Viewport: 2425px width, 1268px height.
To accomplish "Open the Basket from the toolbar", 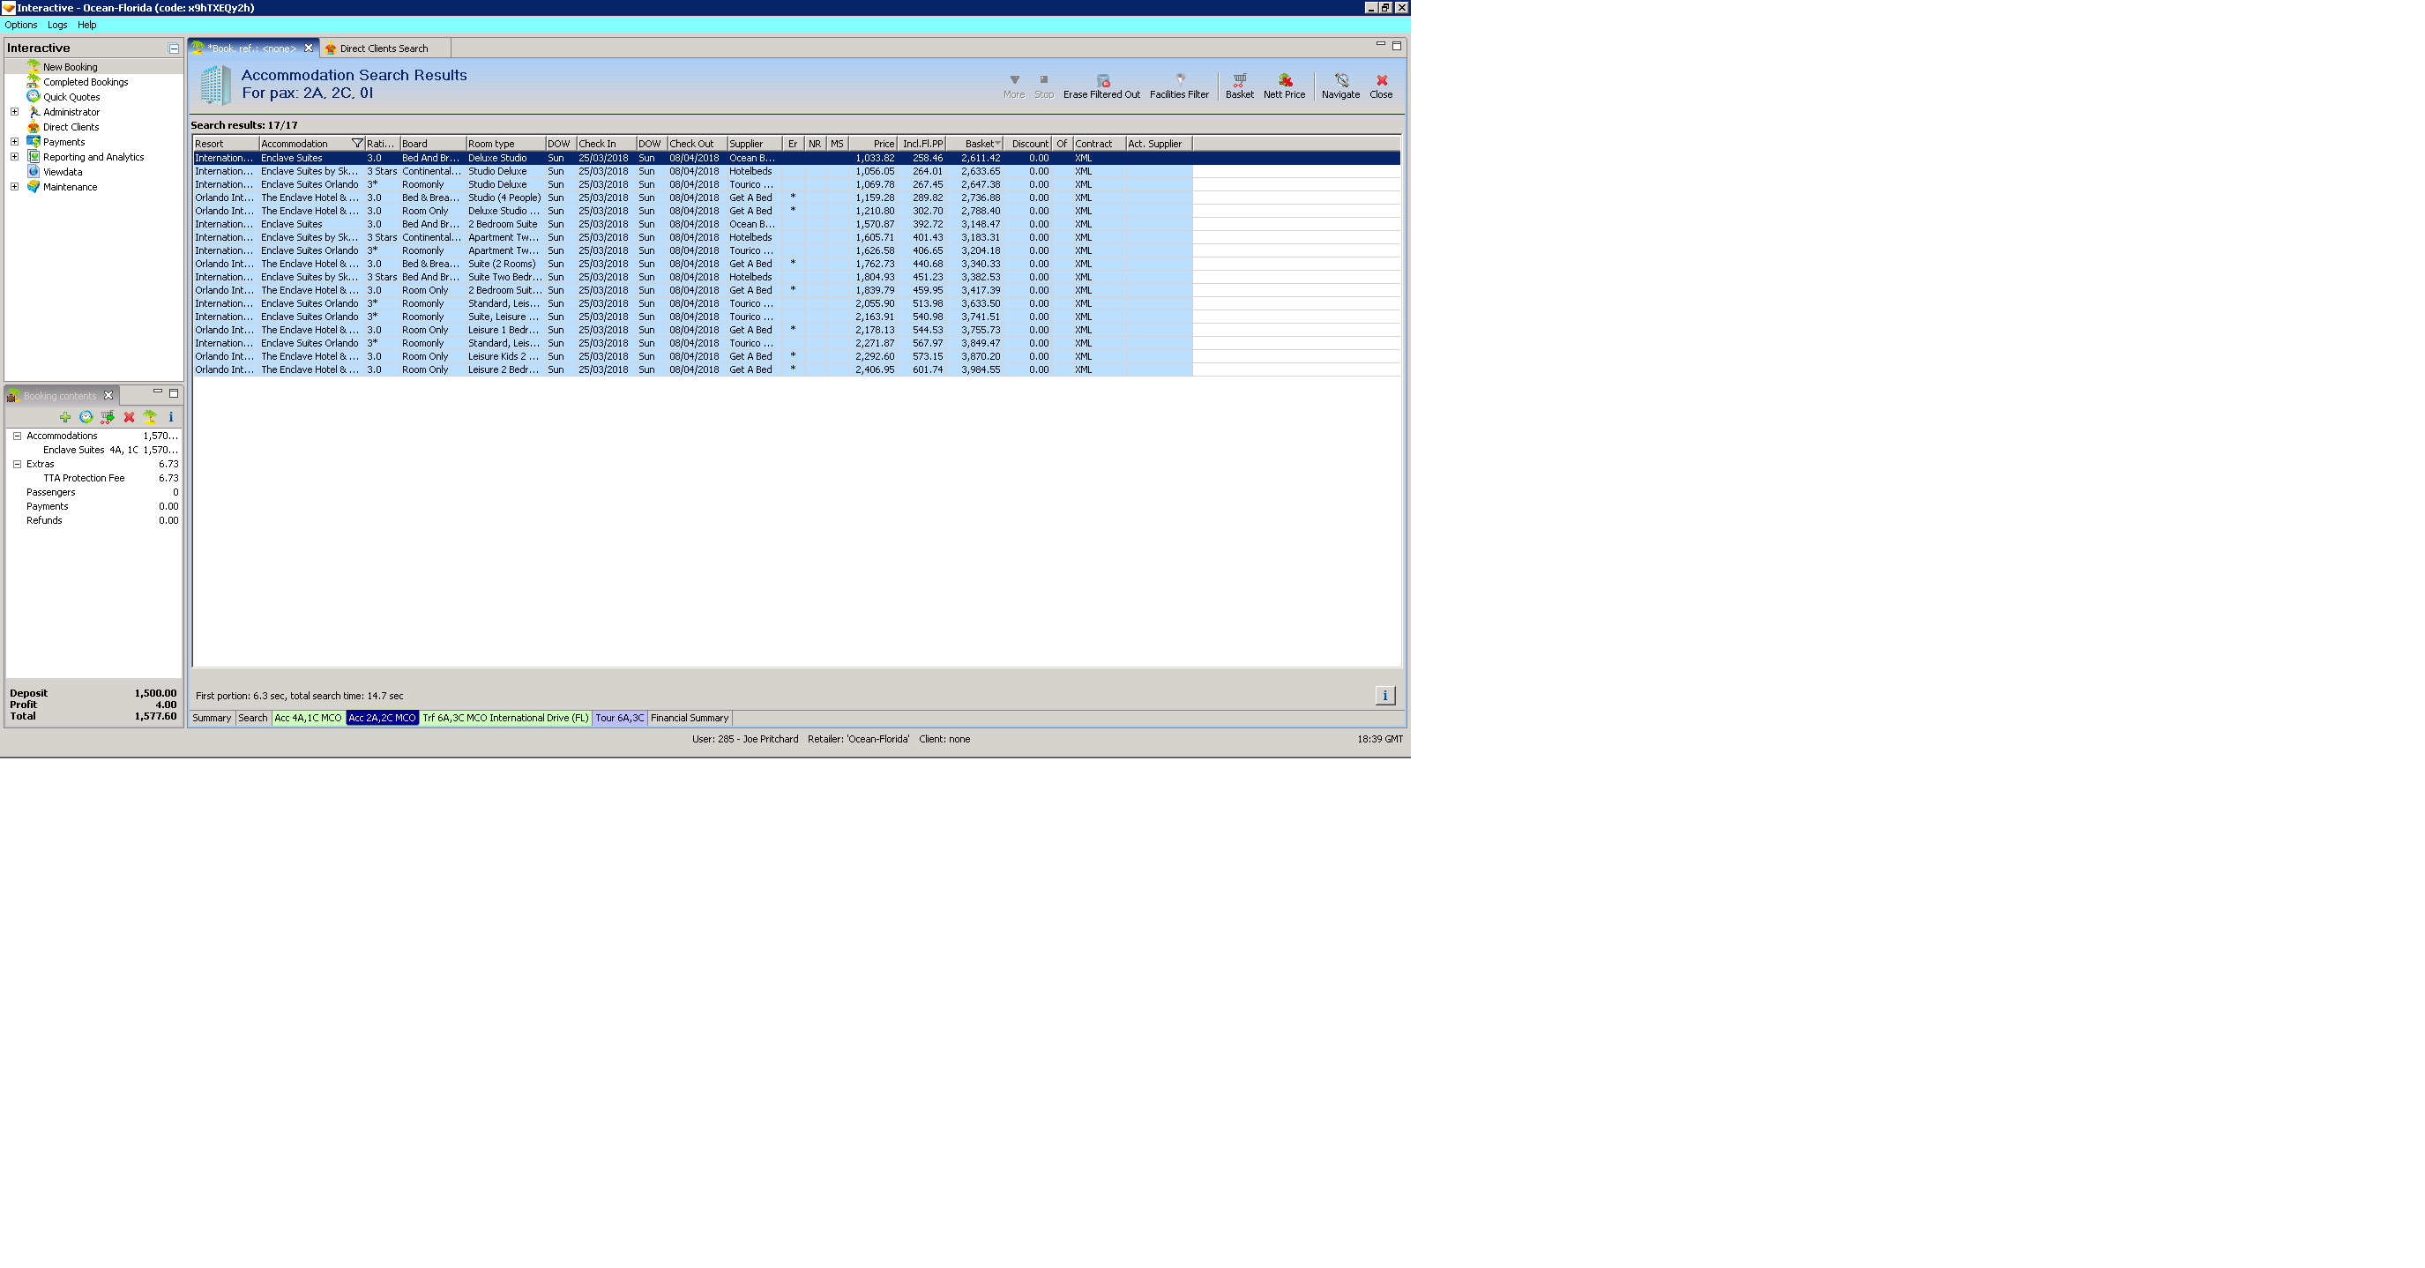I will pos(1239,81).
